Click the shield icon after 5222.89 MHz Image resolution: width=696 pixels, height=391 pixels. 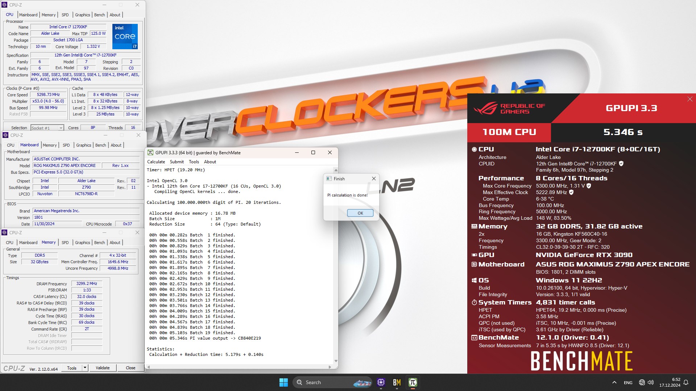(571, 192)
